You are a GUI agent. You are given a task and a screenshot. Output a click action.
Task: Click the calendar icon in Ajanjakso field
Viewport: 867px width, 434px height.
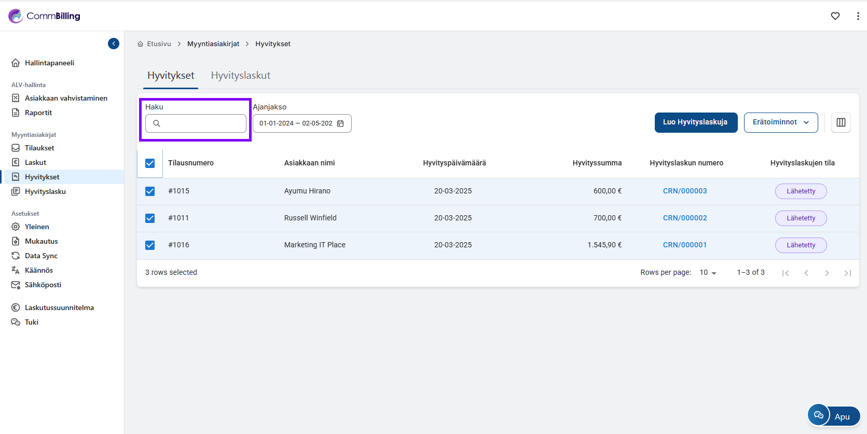(x=340, y=123)
